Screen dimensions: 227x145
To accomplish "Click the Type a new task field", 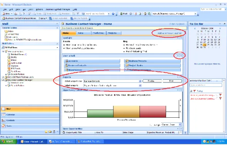I will (206, 85).
